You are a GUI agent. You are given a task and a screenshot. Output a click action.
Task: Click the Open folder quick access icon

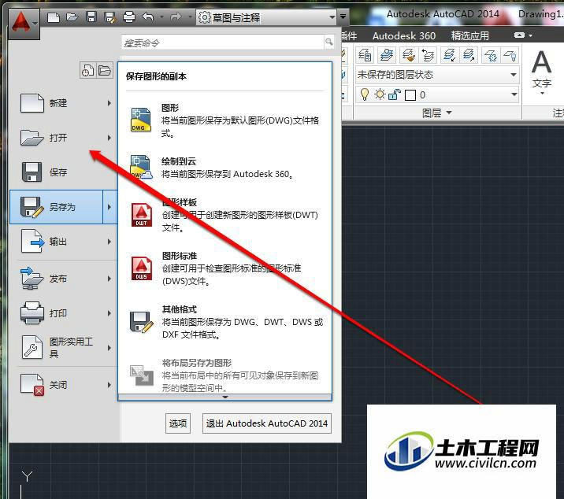pos(72,17)
